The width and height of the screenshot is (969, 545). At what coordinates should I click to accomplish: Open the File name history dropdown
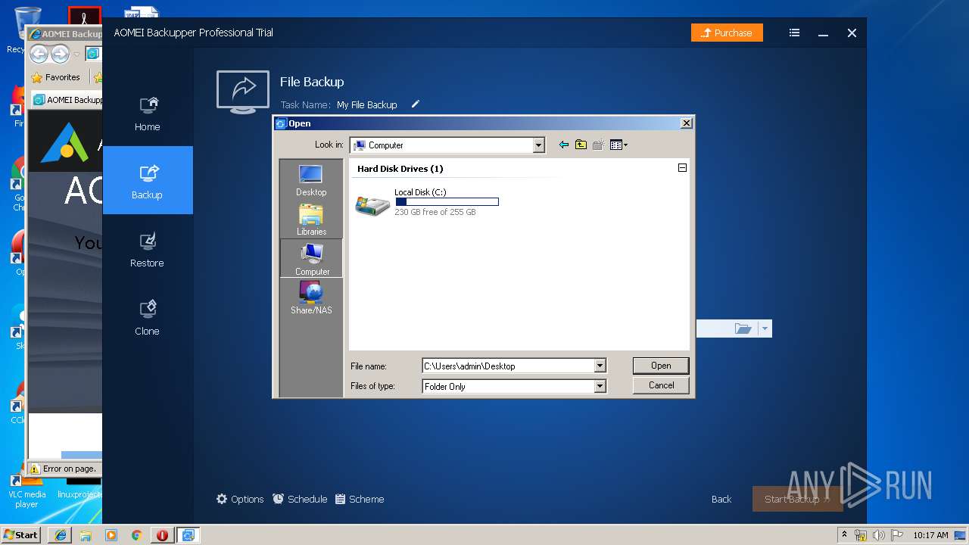(600, 366)
